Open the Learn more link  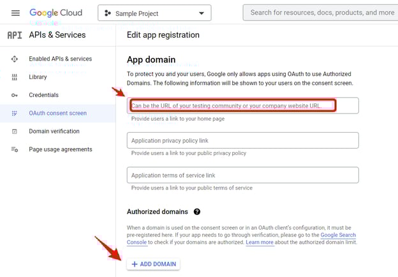260,243
